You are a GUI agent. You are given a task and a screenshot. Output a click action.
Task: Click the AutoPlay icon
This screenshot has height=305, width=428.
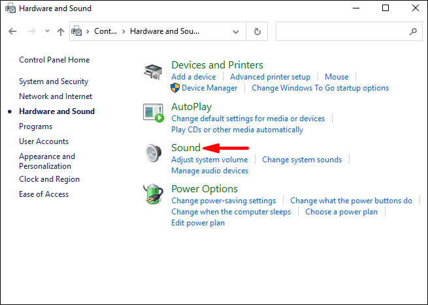click(153, 112)
